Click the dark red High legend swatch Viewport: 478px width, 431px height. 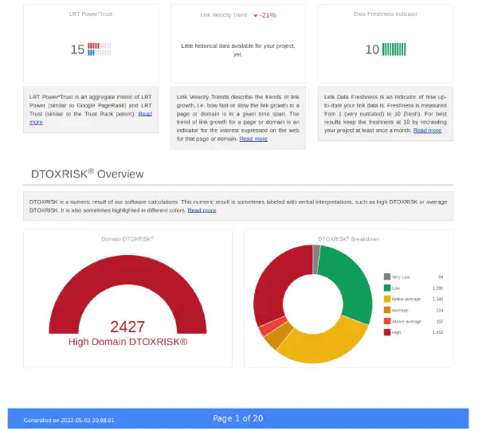387,332
